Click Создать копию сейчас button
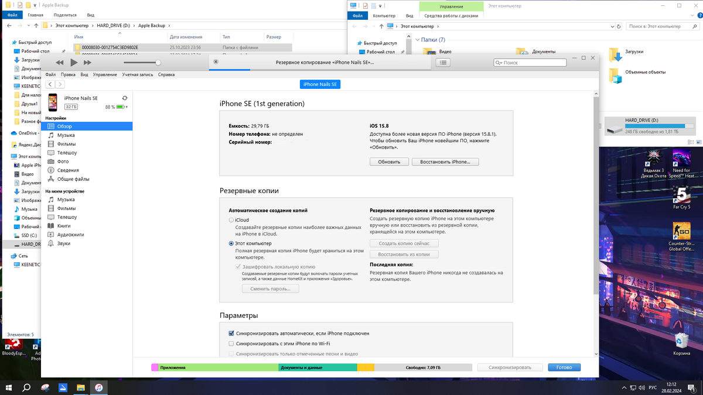 (x=404, y=243)
